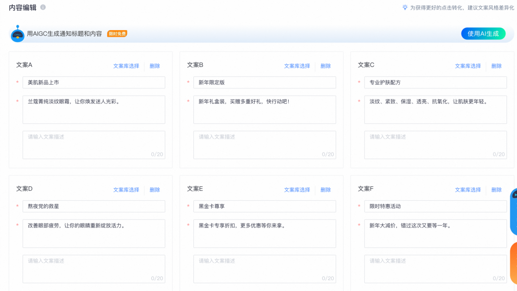Click the tip text 建议文案风格差异化
The height and width of the screenshot is (291, 517).
(x=491, y=8)
